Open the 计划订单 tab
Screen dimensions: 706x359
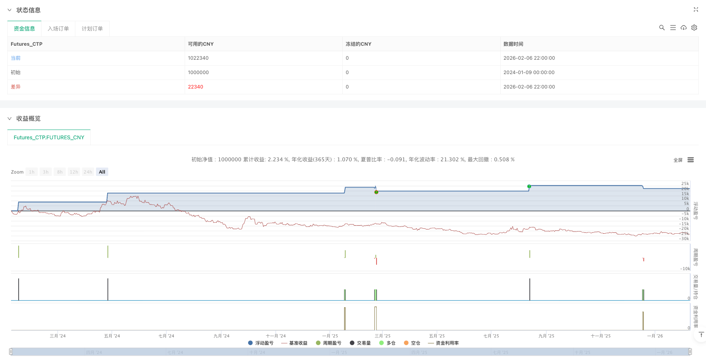coord(92,29)
